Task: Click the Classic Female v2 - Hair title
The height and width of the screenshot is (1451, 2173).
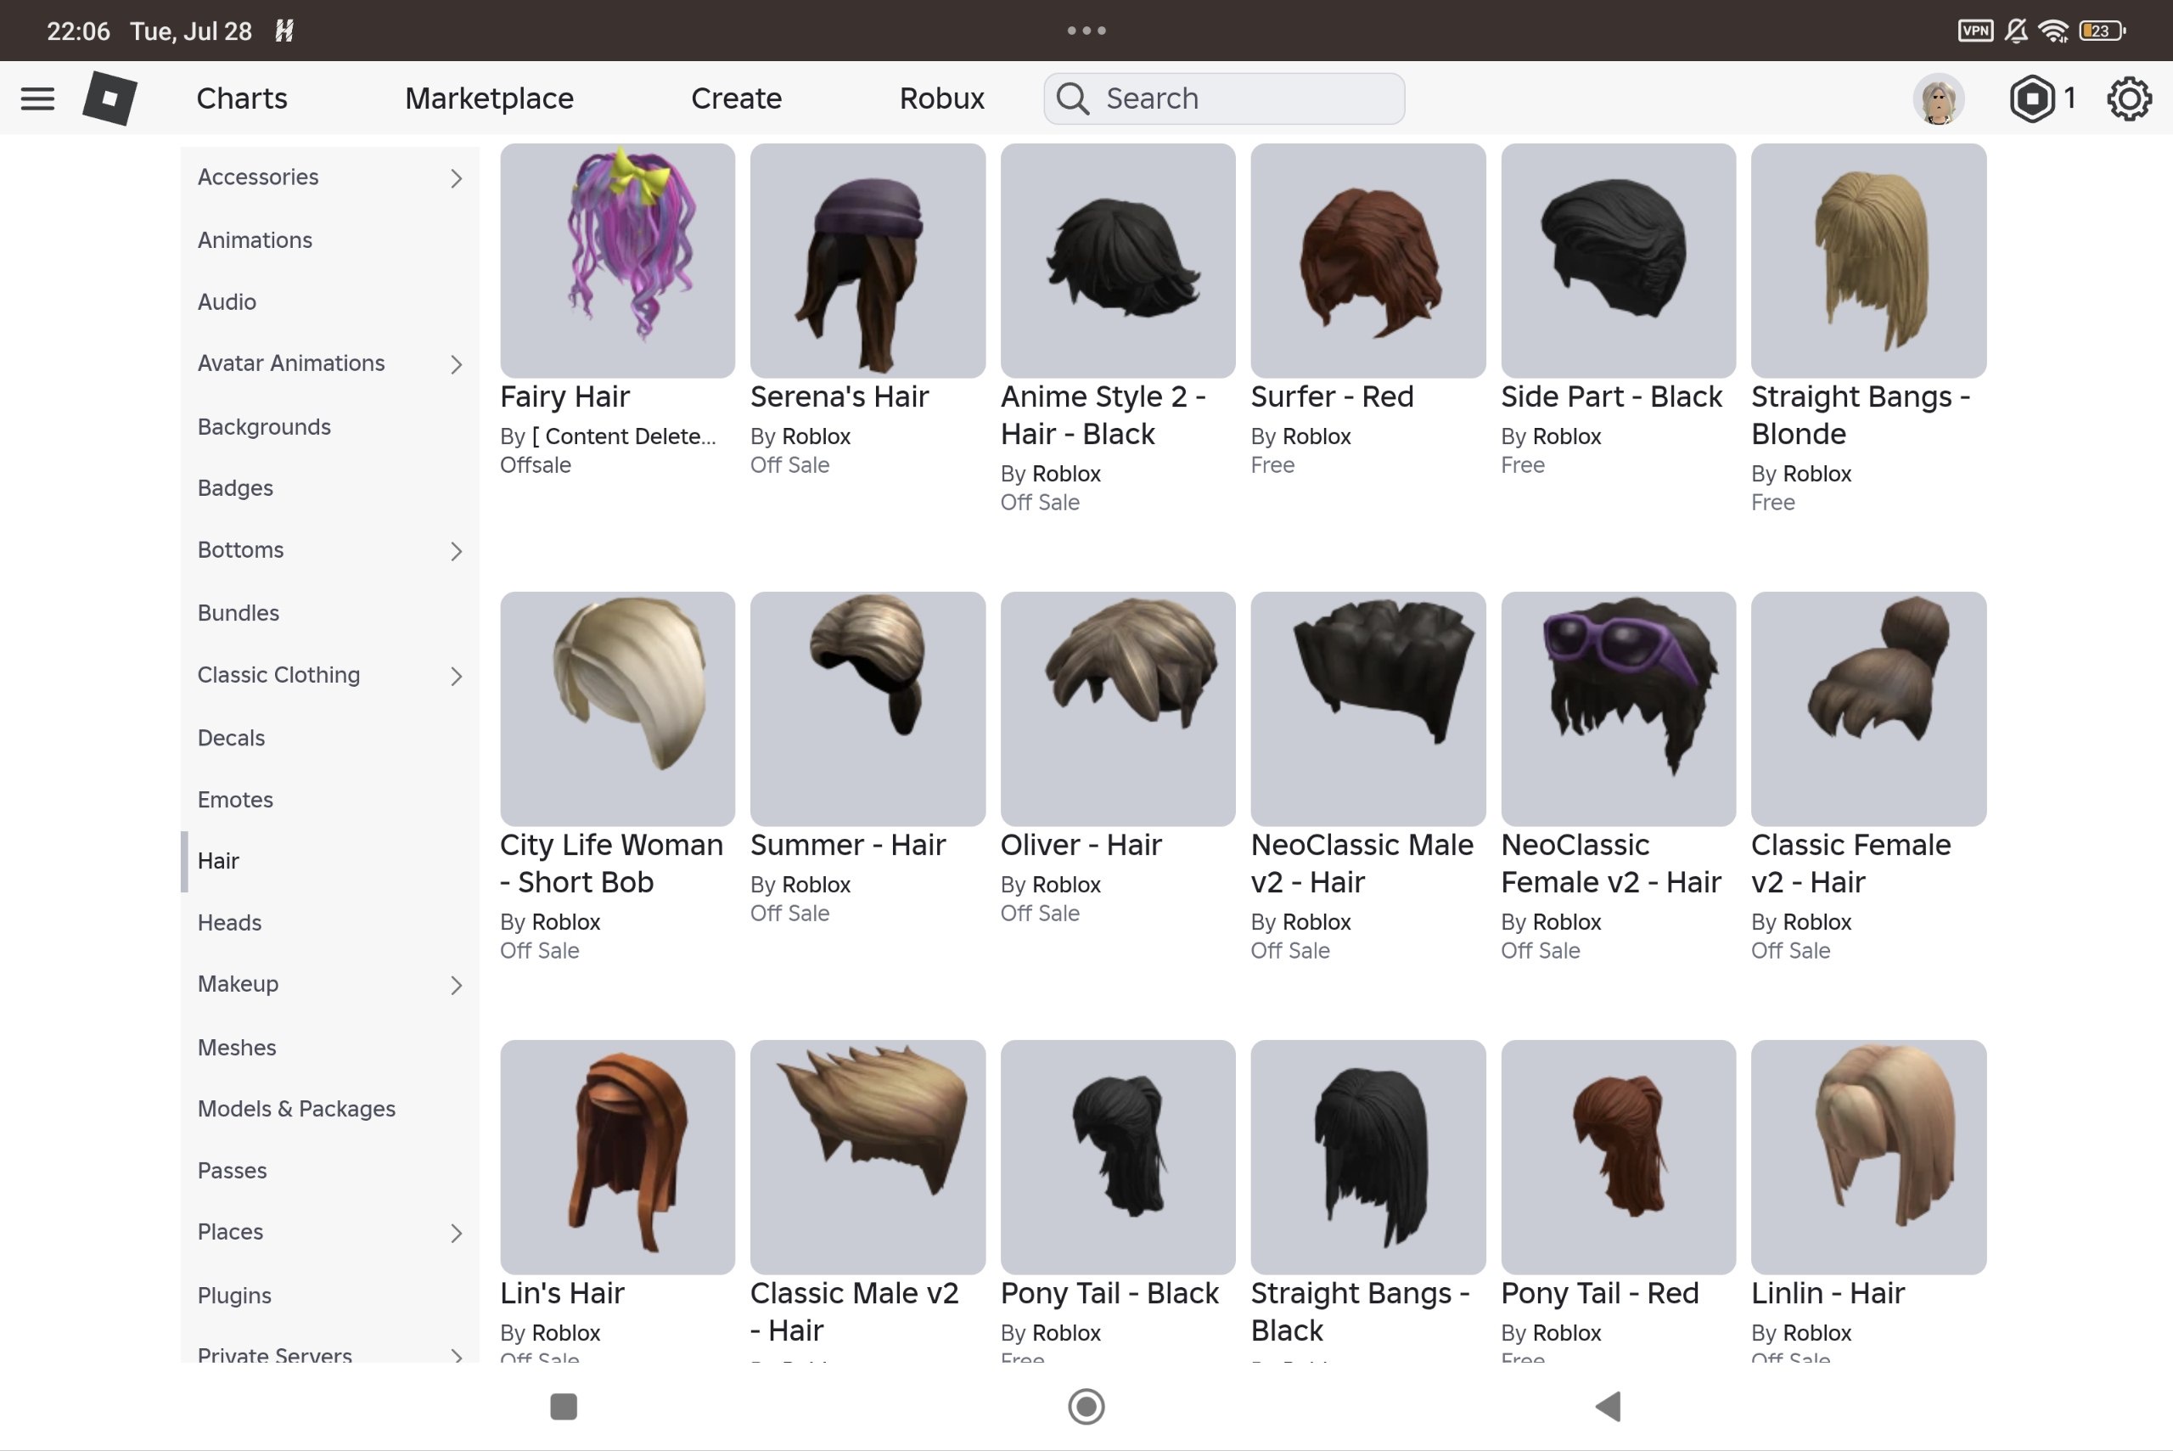Action: tap(1851, 863)
